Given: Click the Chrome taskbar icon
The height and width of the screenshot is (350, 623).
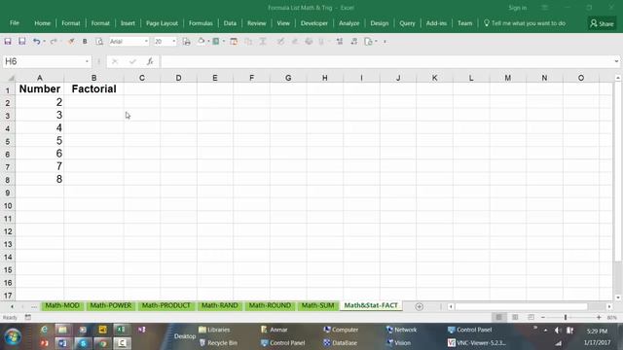Looking at the screenshot, I should 102,343.
